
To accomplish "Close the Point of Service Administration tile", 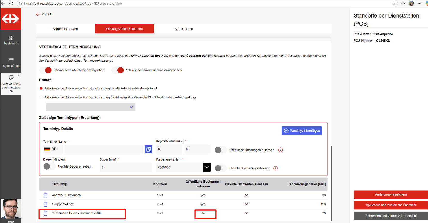I will point(19,76).
